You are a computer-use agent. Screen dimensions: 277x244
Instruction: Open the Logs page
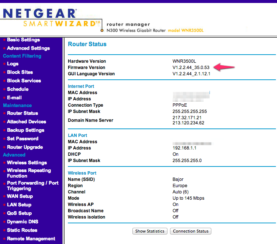[13, 64]
